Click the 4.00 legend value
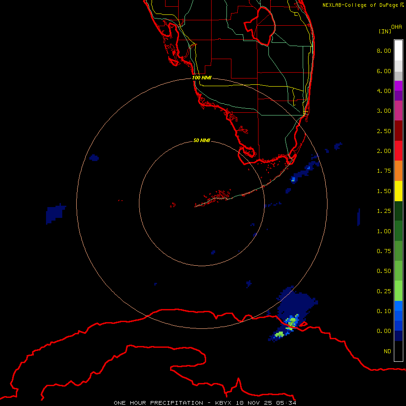The width and height of the screenshot is (406, 406). pyautogui.click(x=384, y=91)
